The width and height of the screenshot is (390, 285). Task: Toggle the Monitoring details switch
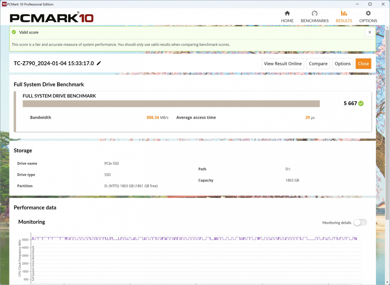tap(360, 223)
